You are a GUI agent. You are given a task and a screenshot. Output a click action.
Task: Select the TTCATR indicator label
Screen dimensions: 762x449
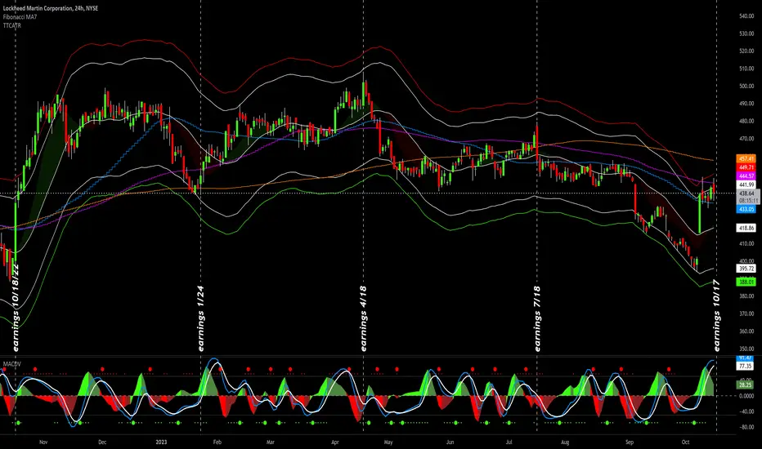[12, 25]
